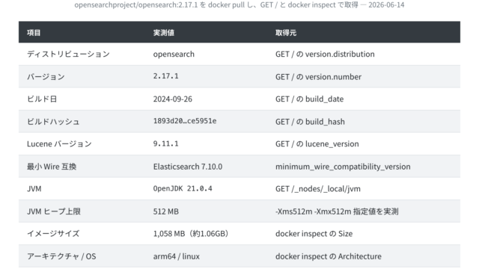Select the -Xms512m -Xmx512m source cell
Image resolution: width=479 pixels, height=269 pixels.
click(337, 211)
